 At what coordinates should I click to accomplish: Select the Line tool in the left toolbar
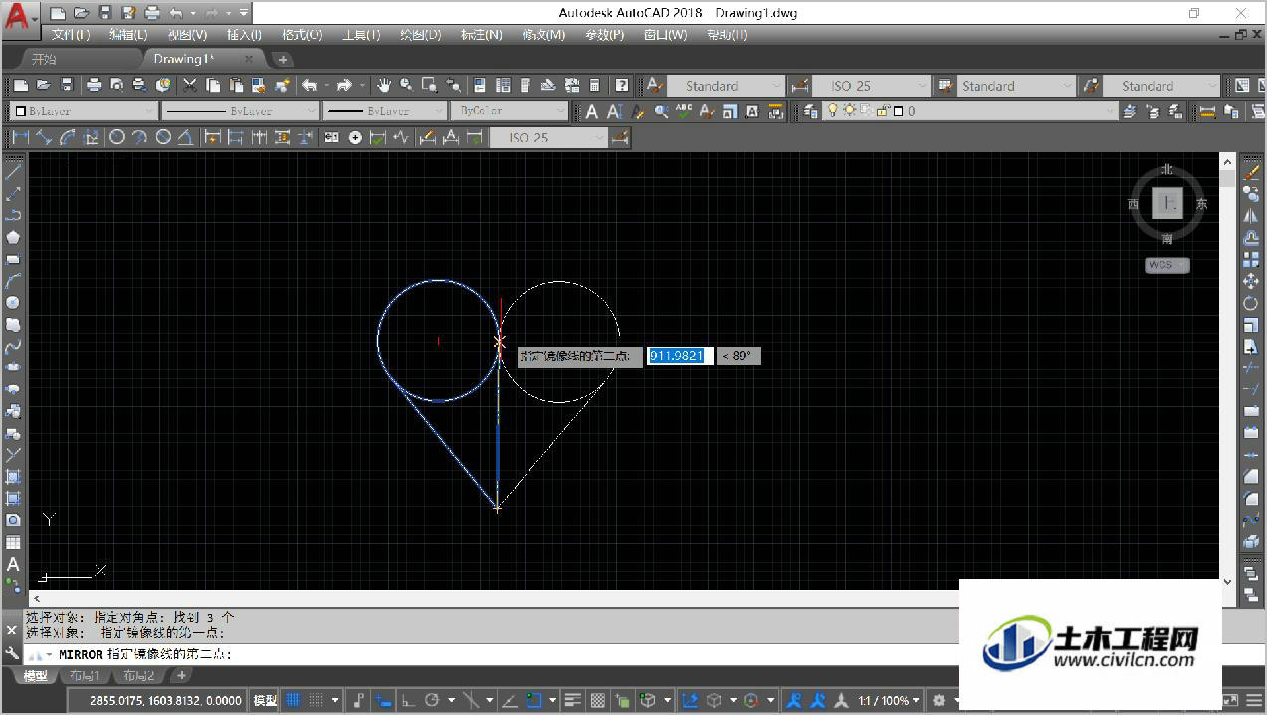(13, 171)
